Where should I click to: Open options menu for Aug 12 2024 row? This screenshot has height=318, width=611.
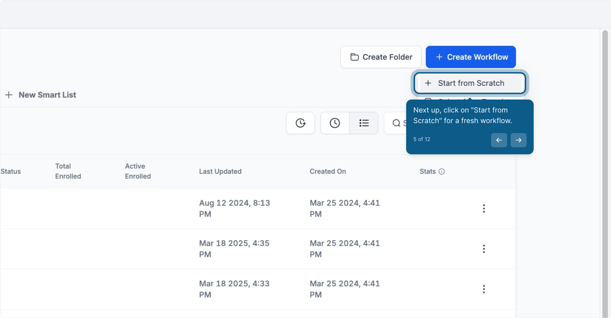tap(484, 208)
